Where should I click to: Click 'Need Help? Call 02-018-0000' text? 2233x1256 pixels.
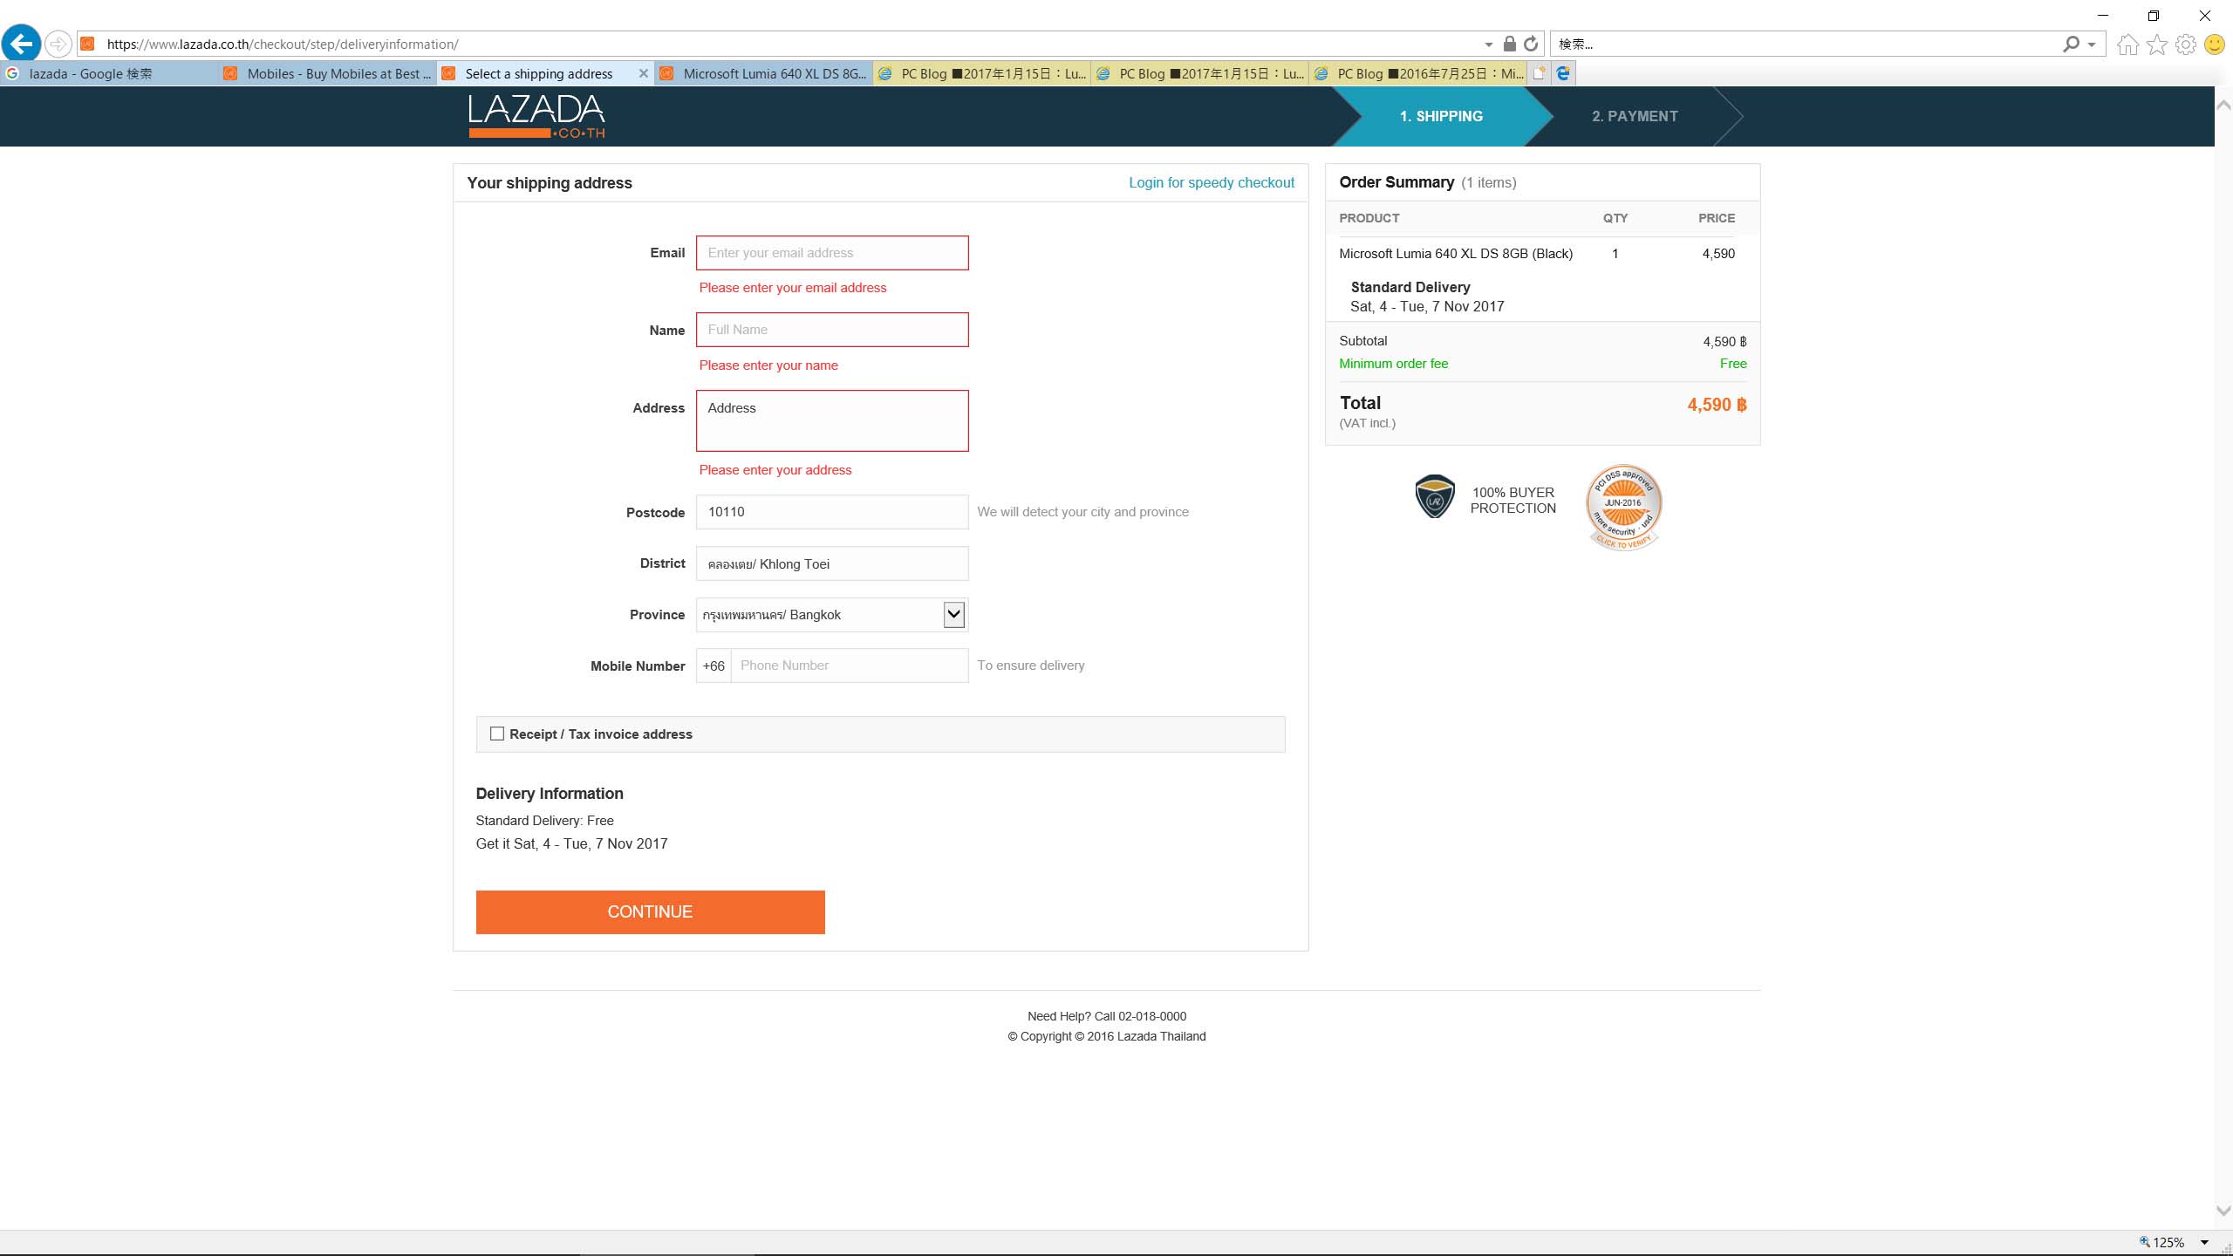1106,1016
